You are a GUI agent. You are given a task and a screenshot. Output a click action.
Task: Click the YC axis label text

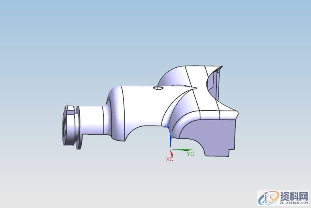tap(190, 154)
